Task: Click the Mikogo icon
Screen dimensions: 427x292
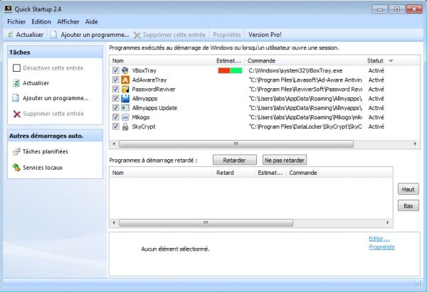Action: tap(125, 117)
